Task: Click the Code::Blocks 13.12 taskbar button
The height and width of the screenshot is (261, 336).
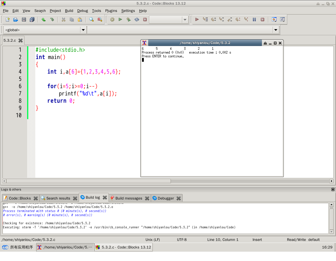Action: click(x=124, y=247)
